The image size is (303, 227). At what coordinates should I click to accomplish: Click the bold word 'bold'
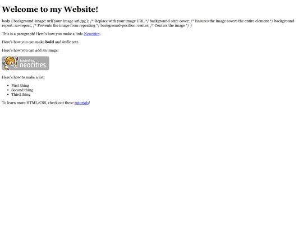click(x=50, y=42)
